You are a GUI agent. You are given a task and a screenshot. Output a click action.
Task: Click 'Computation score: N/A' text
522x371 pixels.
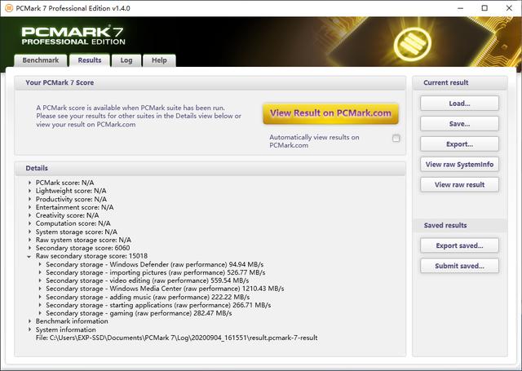[x=73, y=223]
